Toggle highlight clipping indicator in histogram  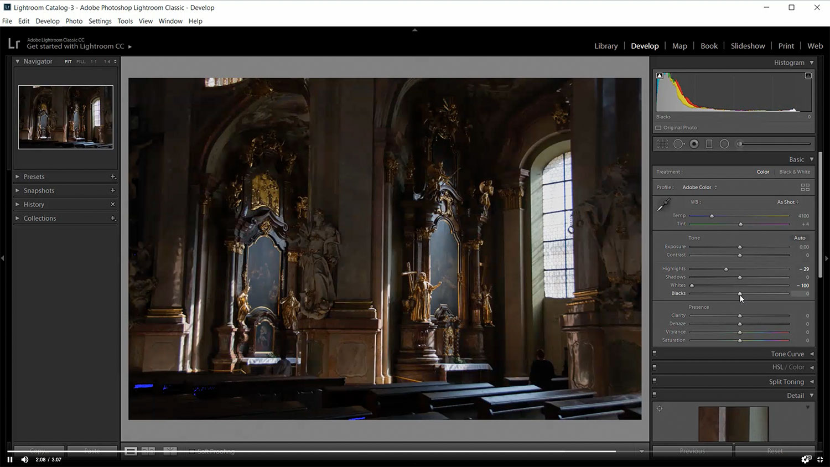808,76
